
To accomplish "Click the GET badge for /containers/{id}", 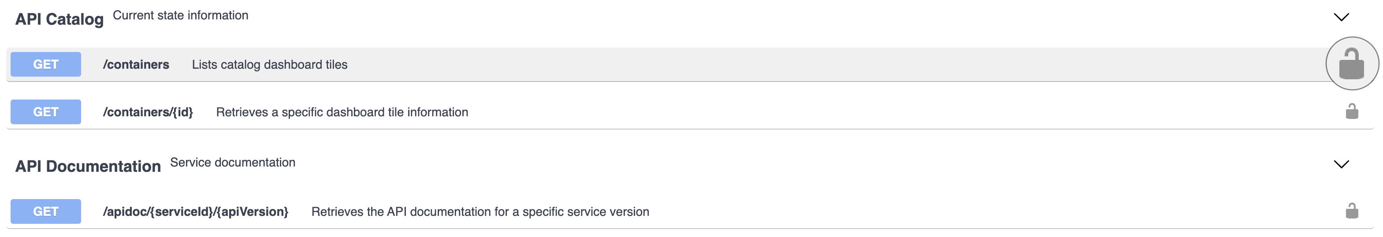I will (x=46, y=112).
